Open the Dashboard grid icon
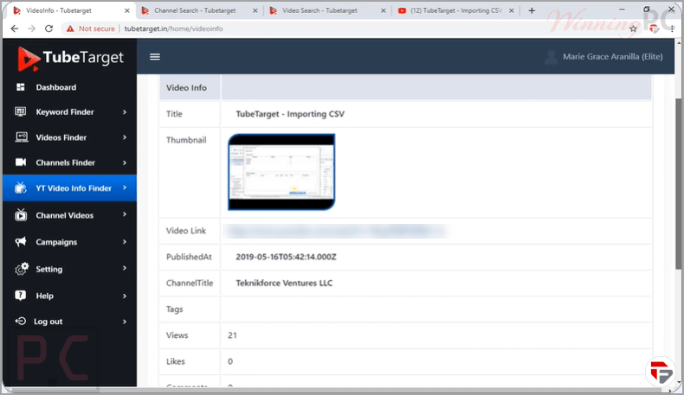Viewport: 684px width, 395px height. click(21, 87)
